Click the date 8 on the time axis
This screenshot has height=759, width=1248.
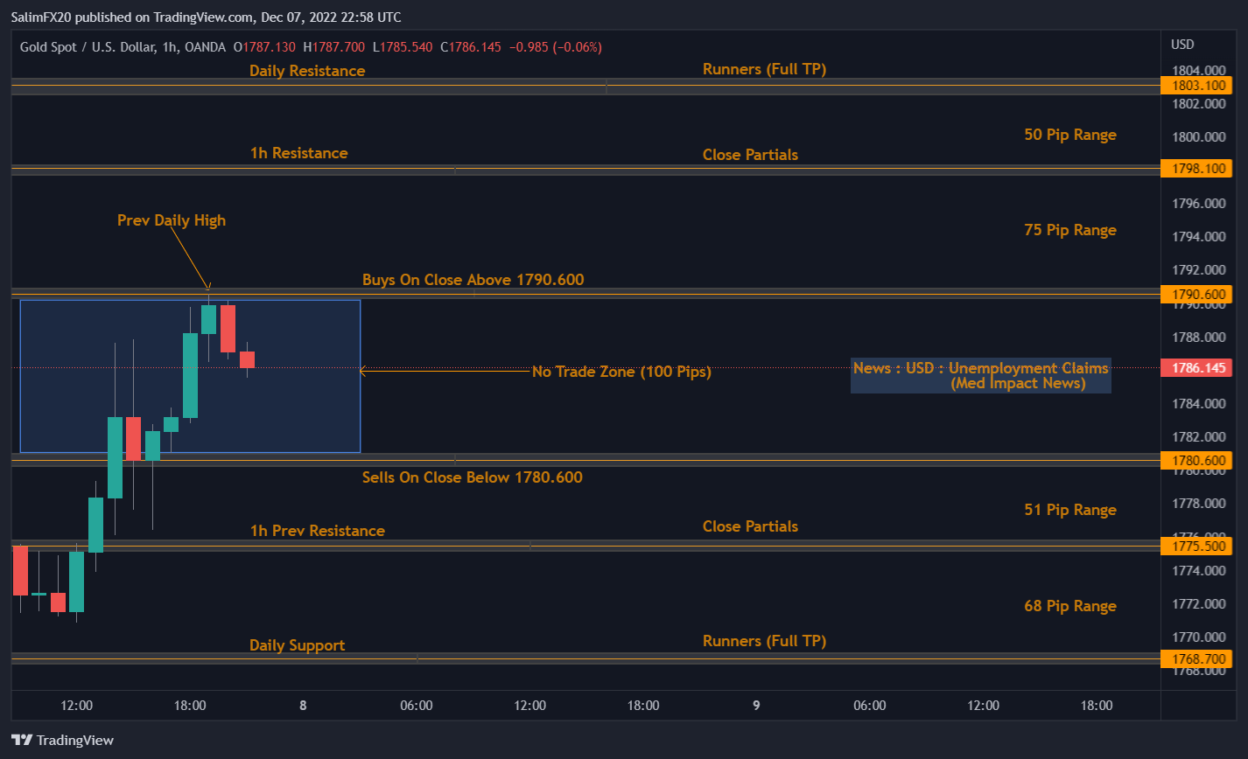(303, 705)
